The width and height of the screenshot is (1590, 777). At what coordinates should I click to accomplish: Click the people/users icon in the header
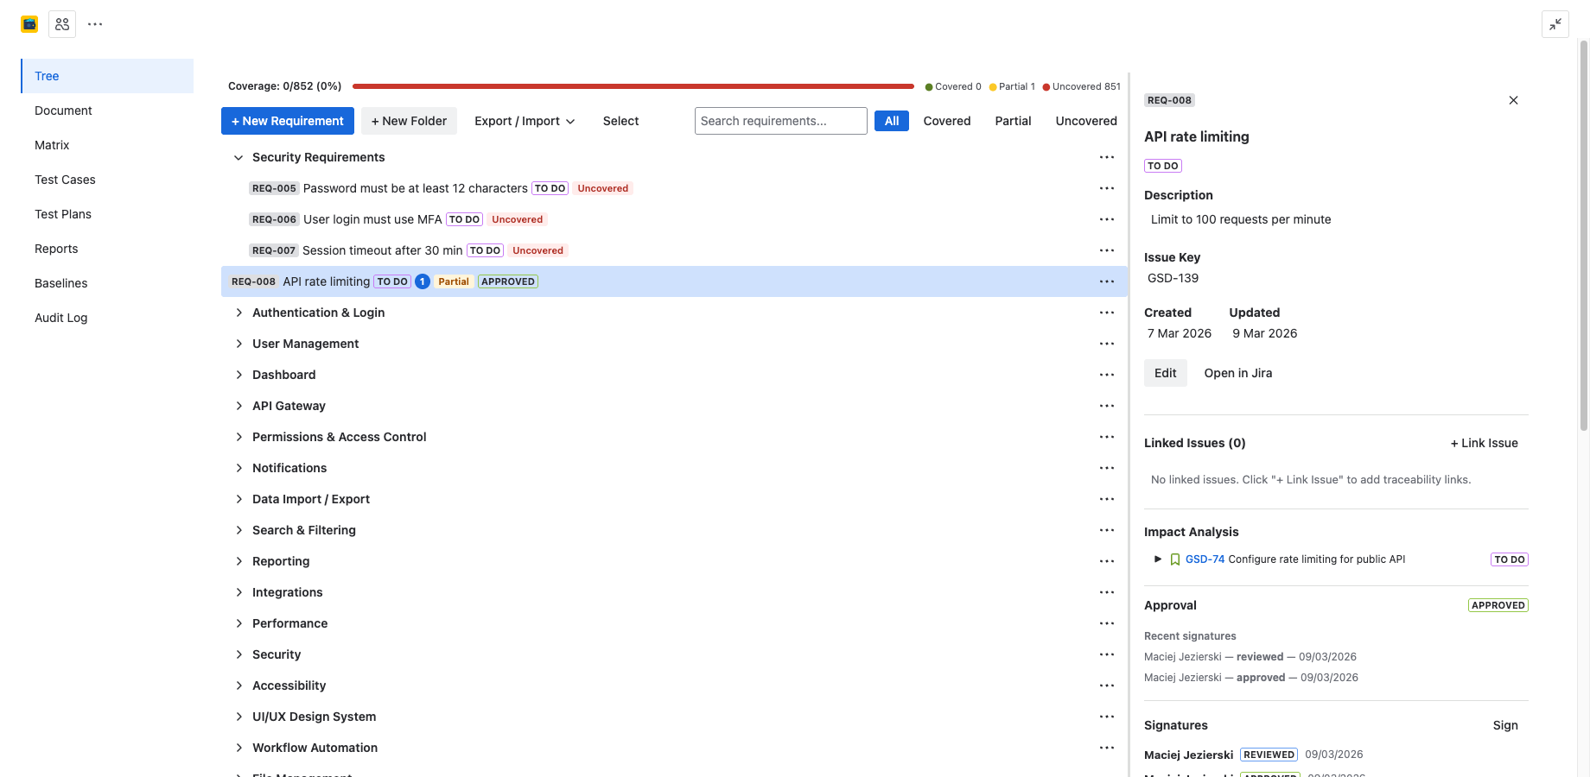(61, 23)
